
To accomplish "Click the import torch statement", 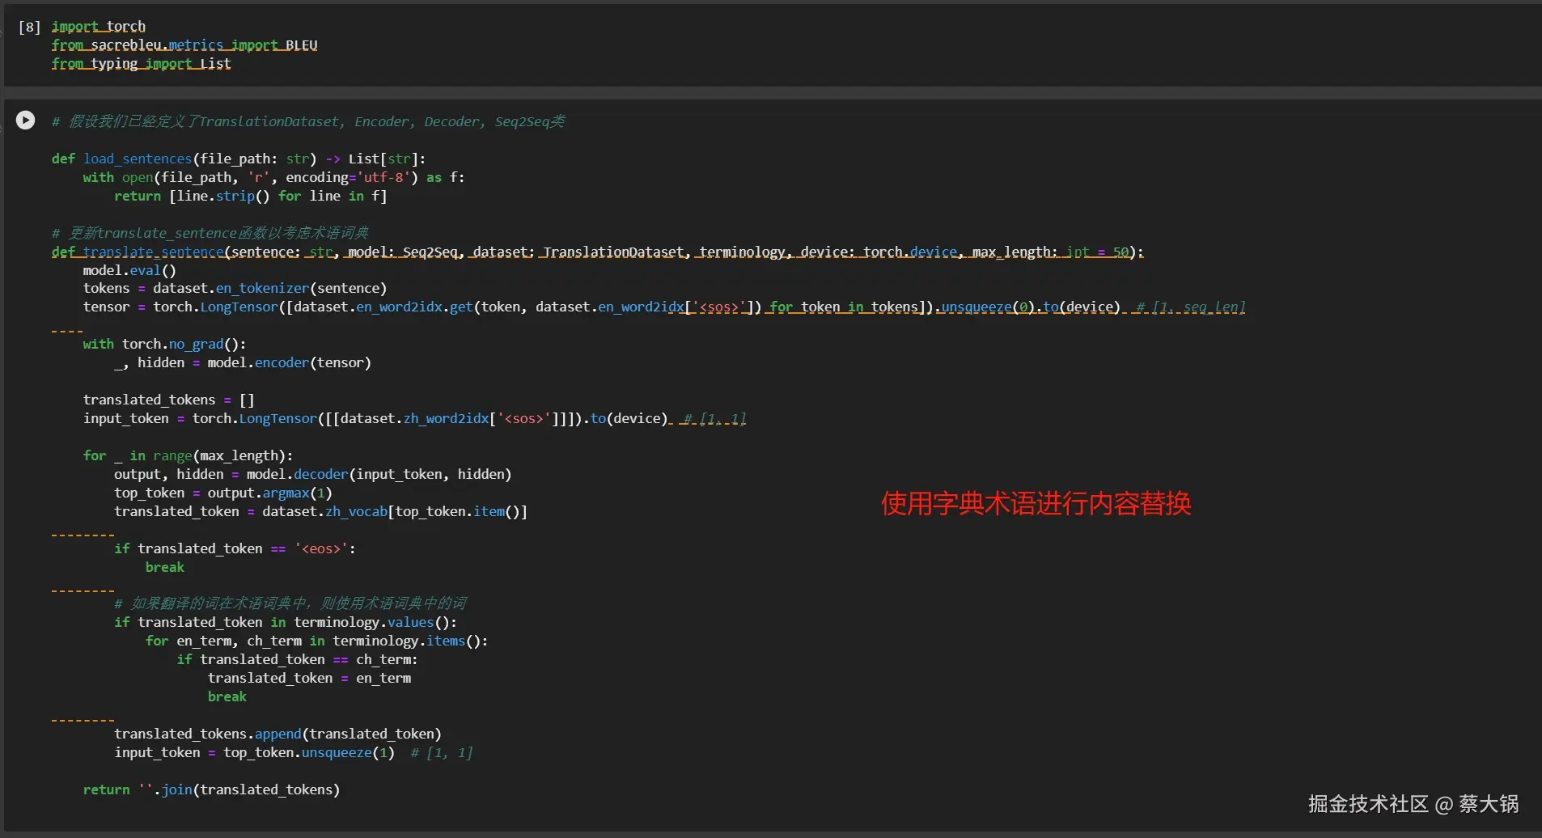I will [98, 25].
